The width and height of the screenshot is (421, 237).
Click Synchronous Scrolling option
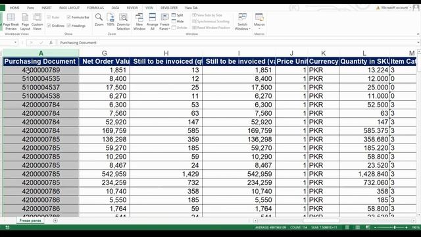(211, 21)
